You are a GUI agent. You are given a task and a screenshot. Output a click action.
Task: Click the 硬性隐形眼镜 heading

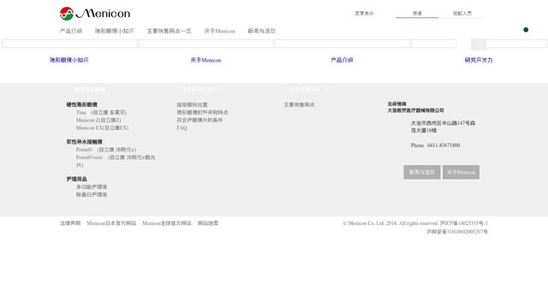coord(82,104)
